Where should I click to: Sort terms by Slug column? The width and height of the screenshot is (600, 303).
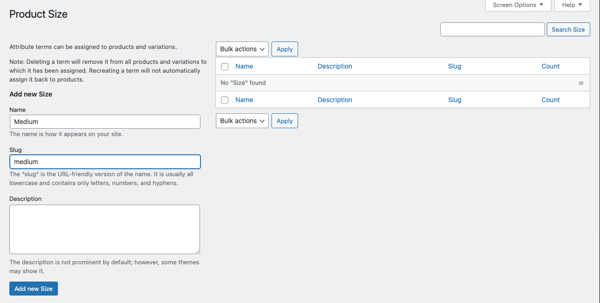tap(454, 66)
